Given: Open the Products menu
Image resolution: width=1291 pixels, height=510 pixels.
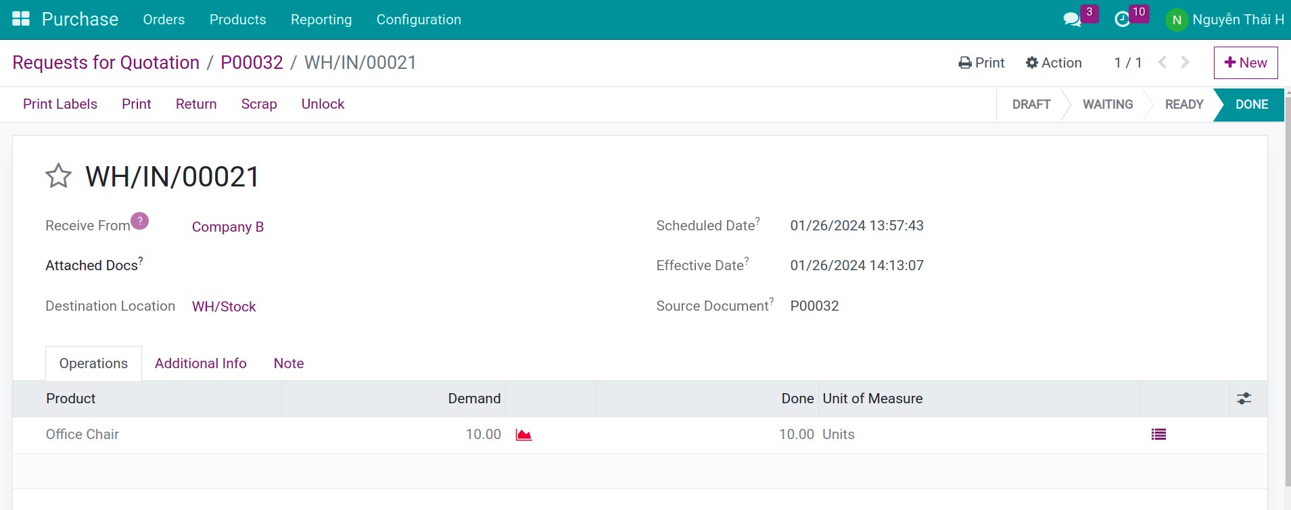Looking at the screenshot, I should point(238,20).
